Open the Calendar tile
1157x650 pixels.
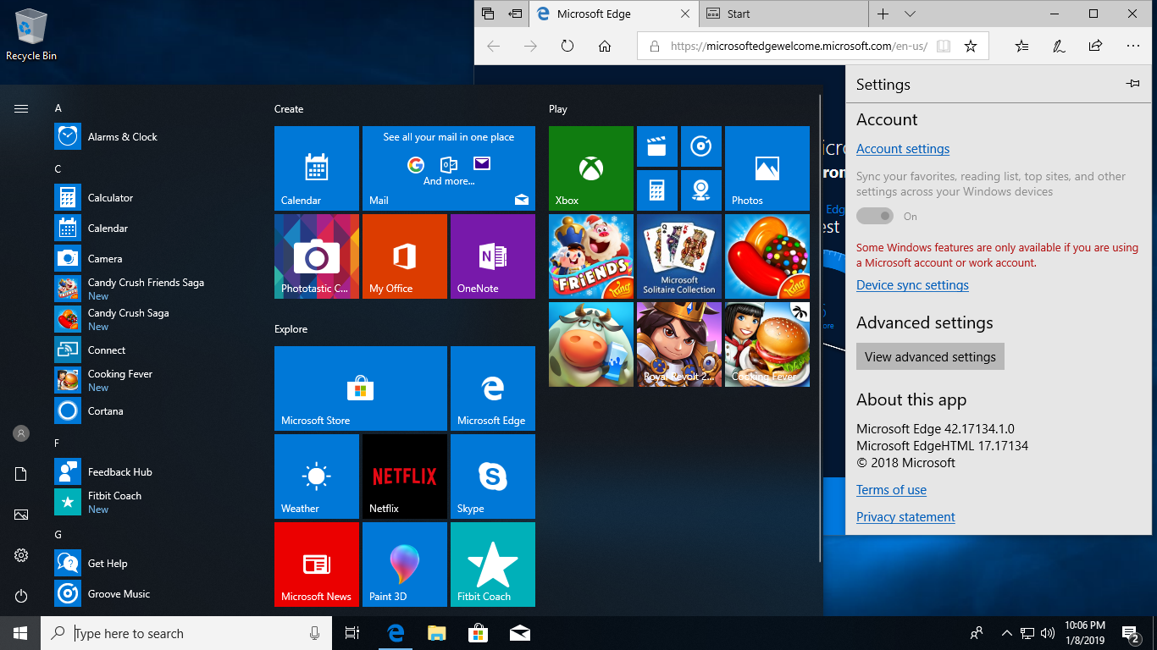(x=317, y=168)
